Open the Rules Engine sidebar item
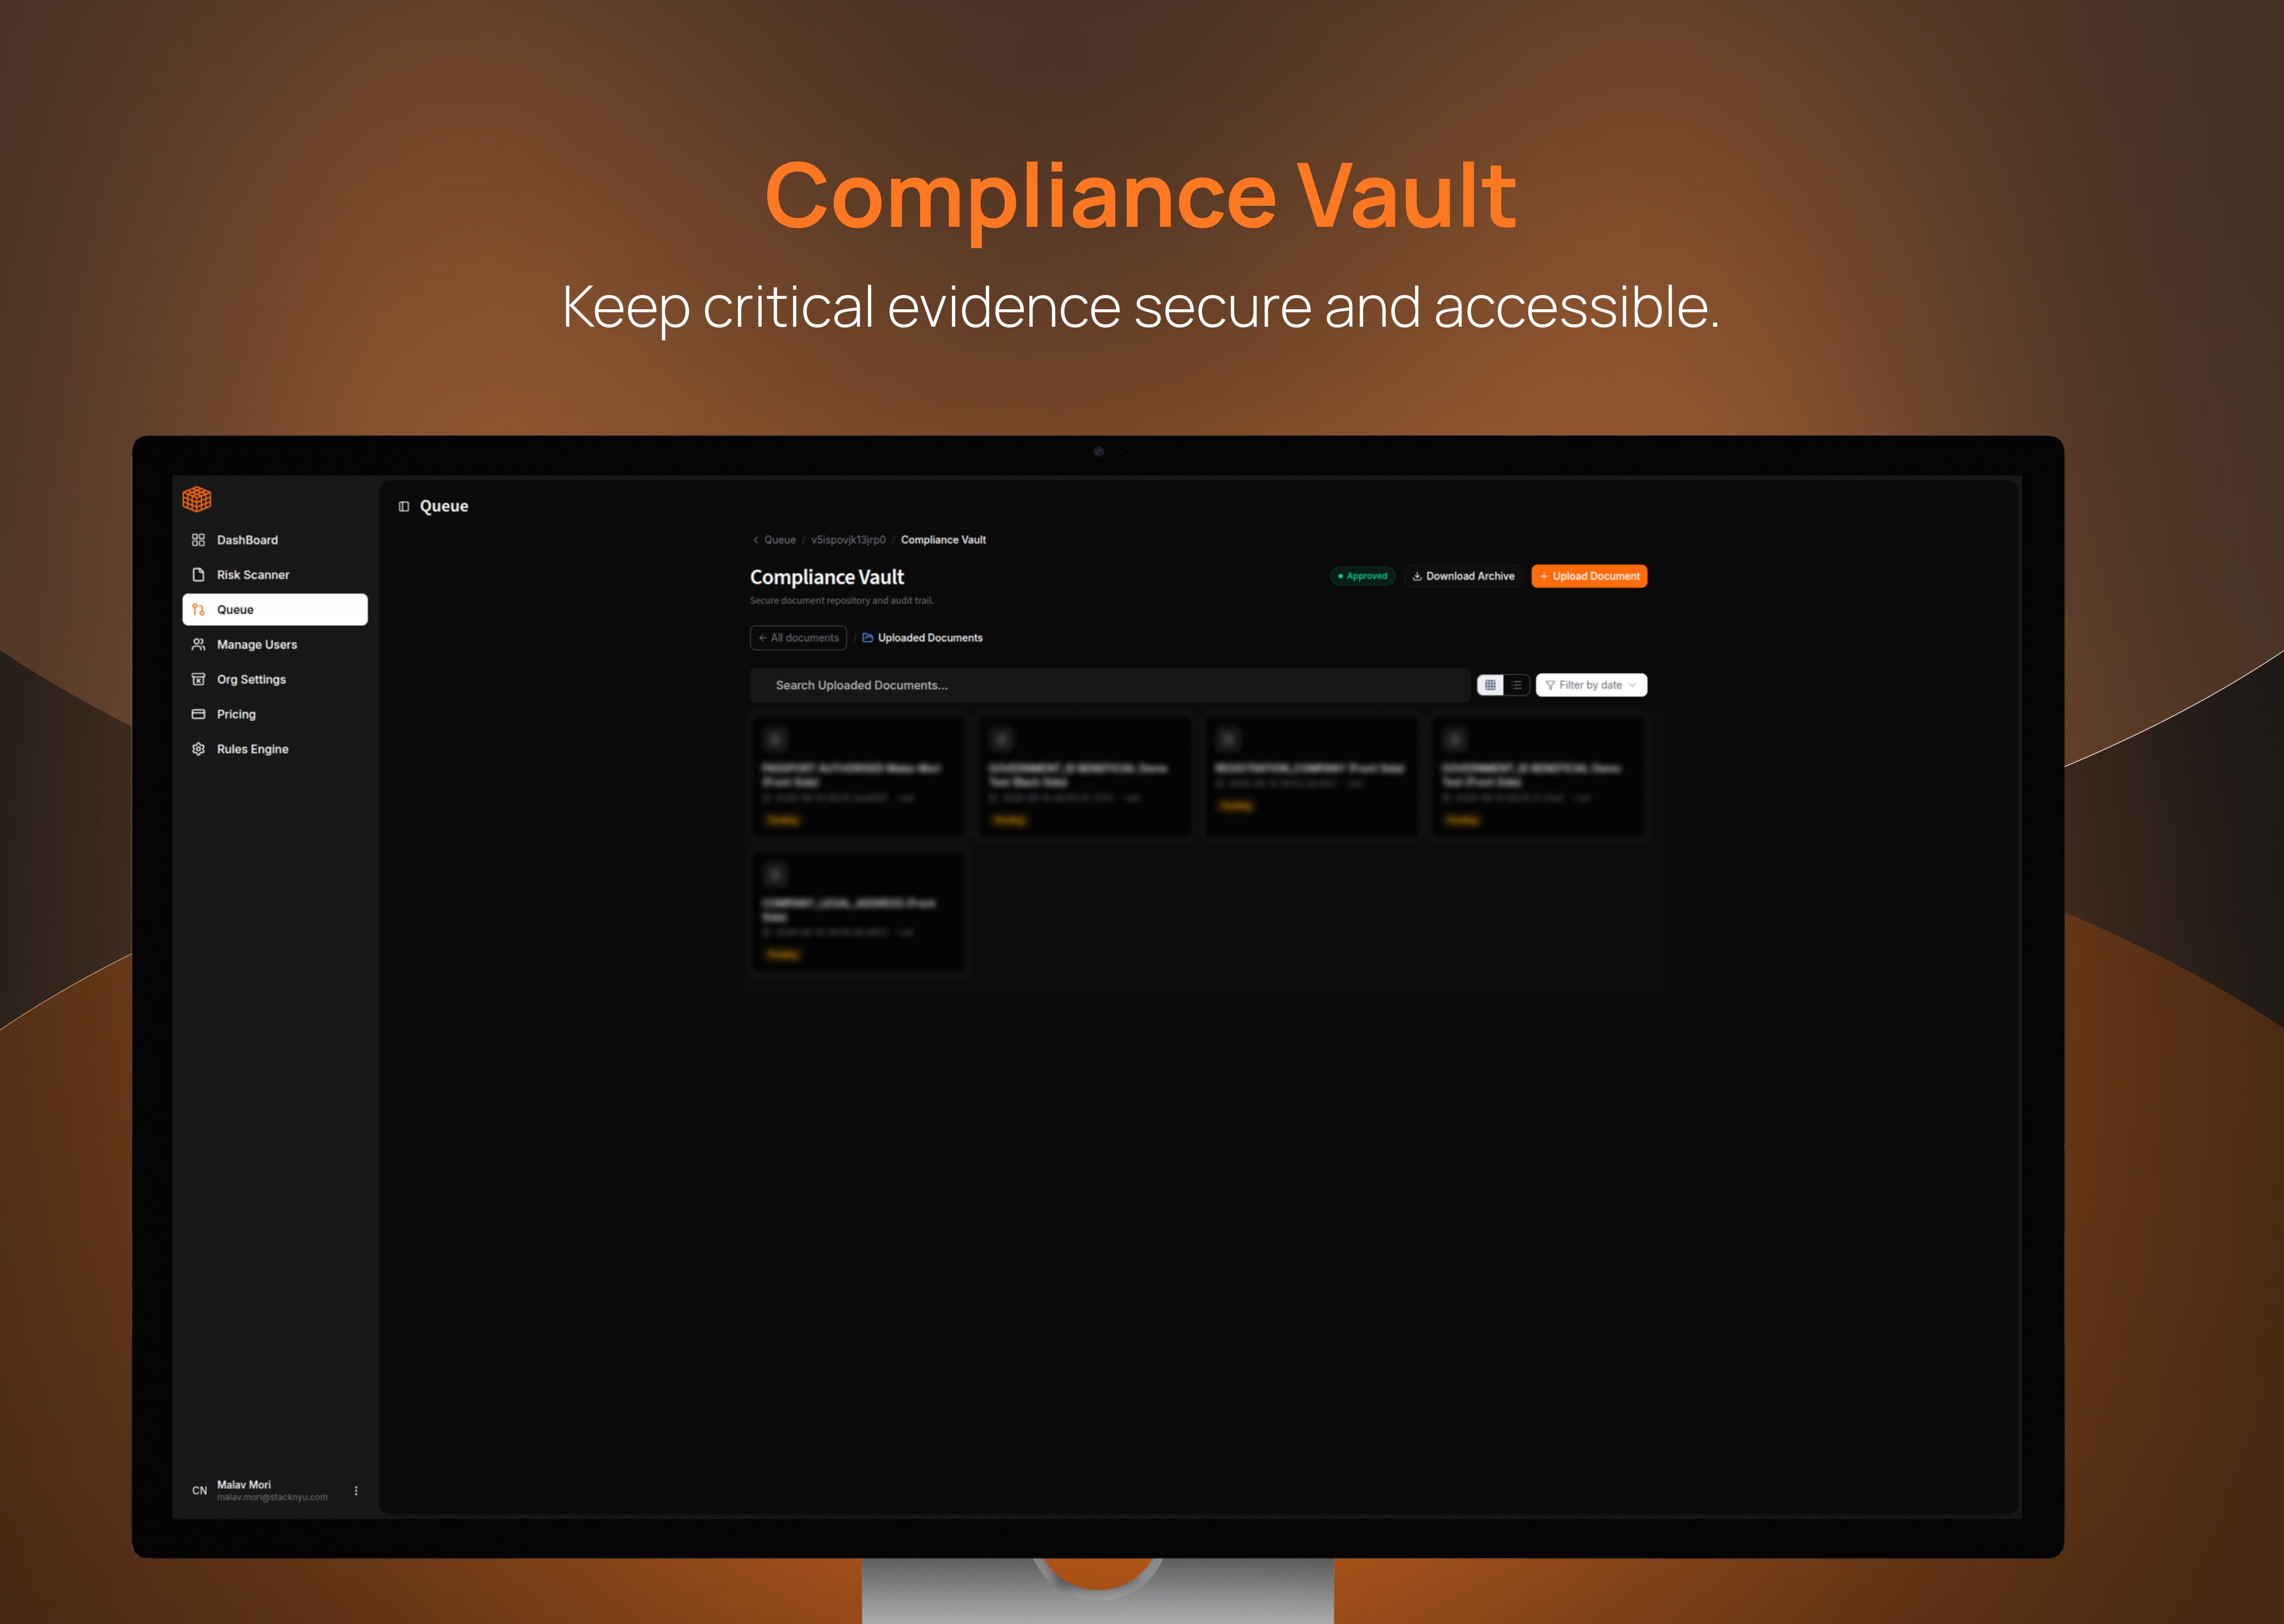2284x1624 pixels. (x=275, y=749)
